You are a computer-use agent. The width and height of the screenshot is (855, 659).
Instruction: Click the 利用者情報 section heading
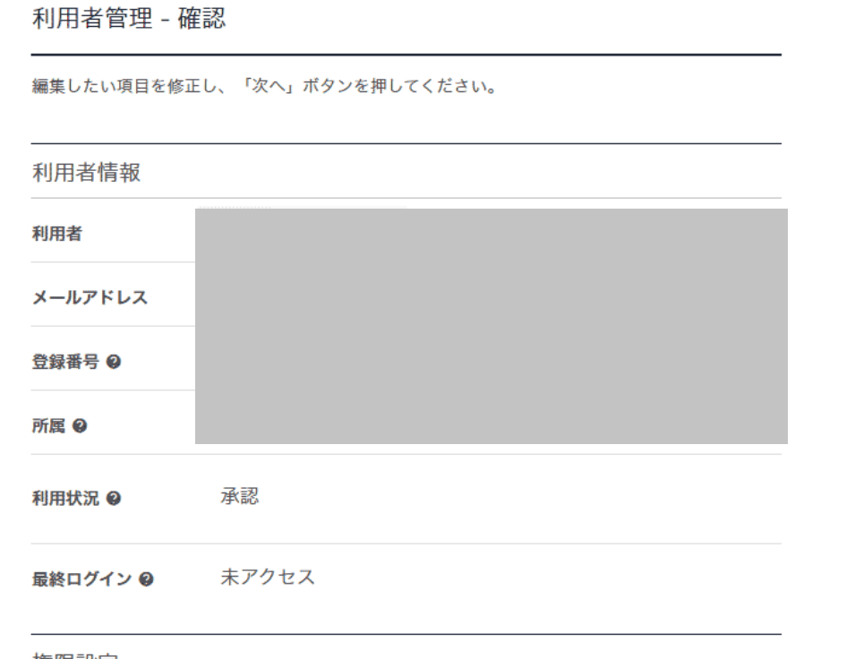pos(86,173)
